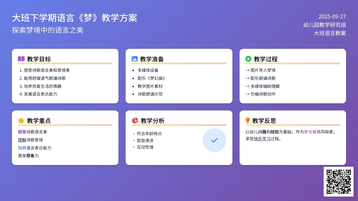
Task: Select the 图片导入梦境 step
Action: coord(260,70)
